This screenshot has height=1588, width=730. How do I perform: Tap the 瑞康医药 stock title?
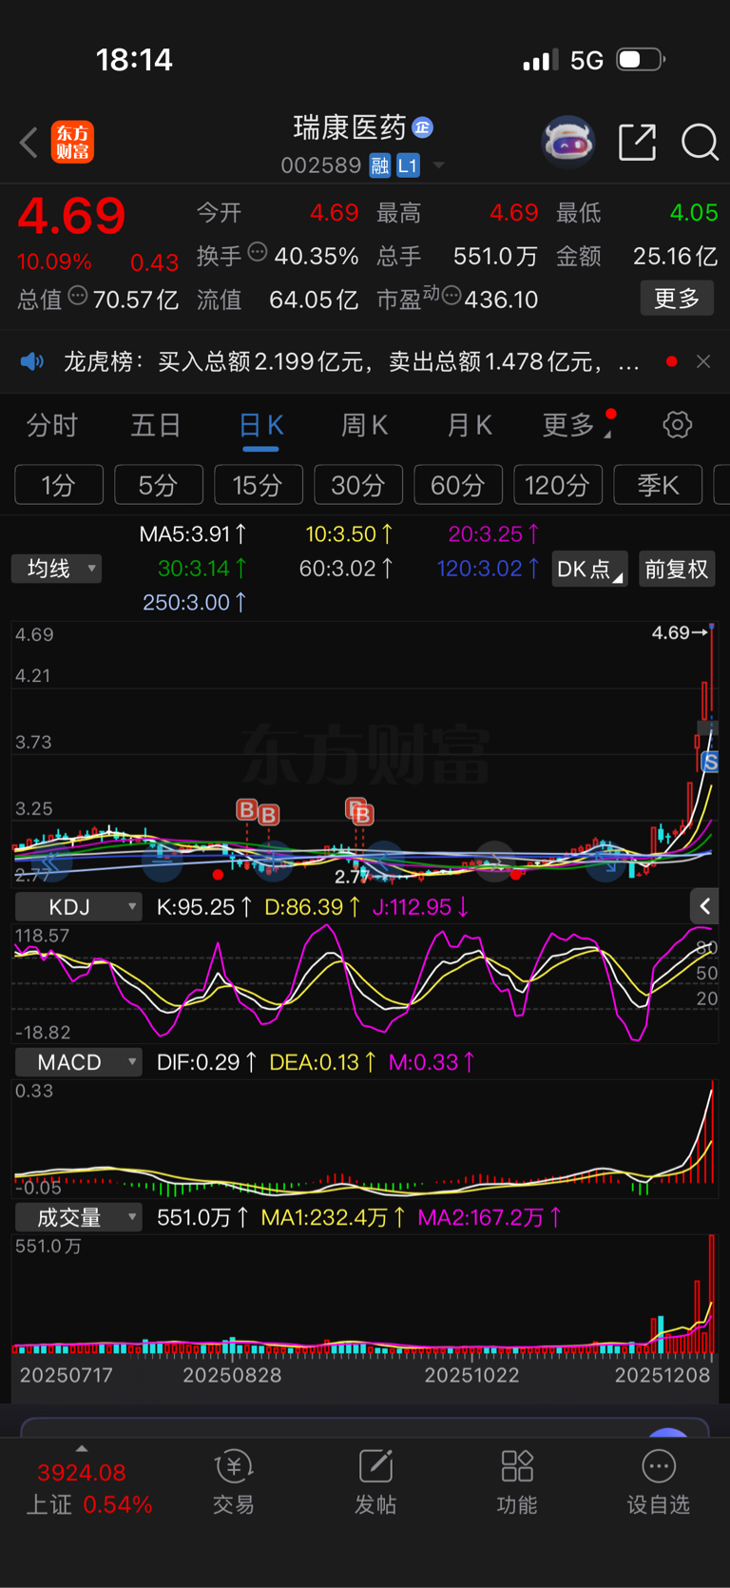point(350,126)
